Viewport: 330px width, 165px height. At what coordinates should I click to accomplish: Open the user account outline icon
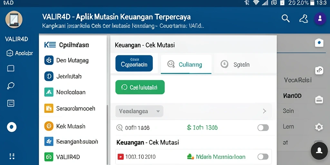(303, 19)
